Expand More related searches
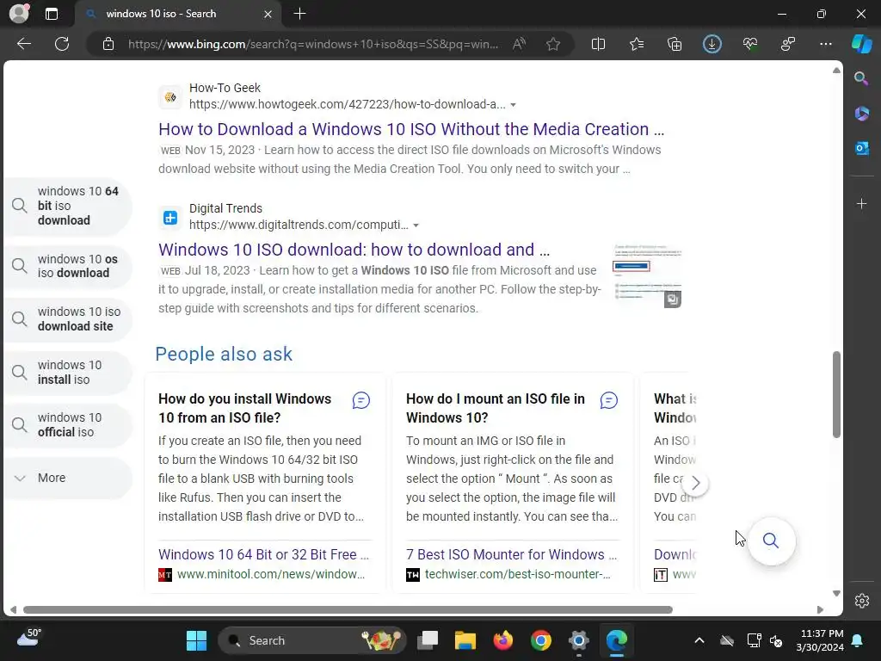 [67, 478]
